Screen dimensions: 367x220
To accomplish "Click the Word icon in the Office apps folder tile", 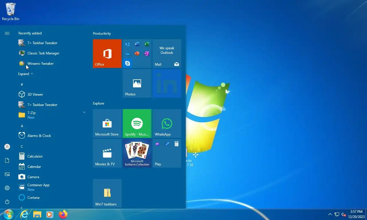I will (137, 44).
